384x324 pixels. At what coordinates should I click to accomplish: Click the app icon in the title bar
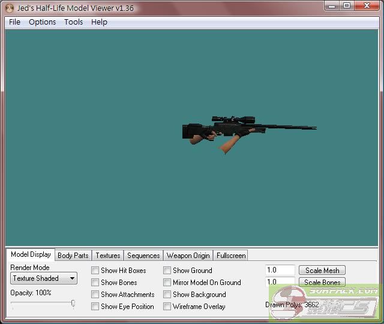point(10,8)
